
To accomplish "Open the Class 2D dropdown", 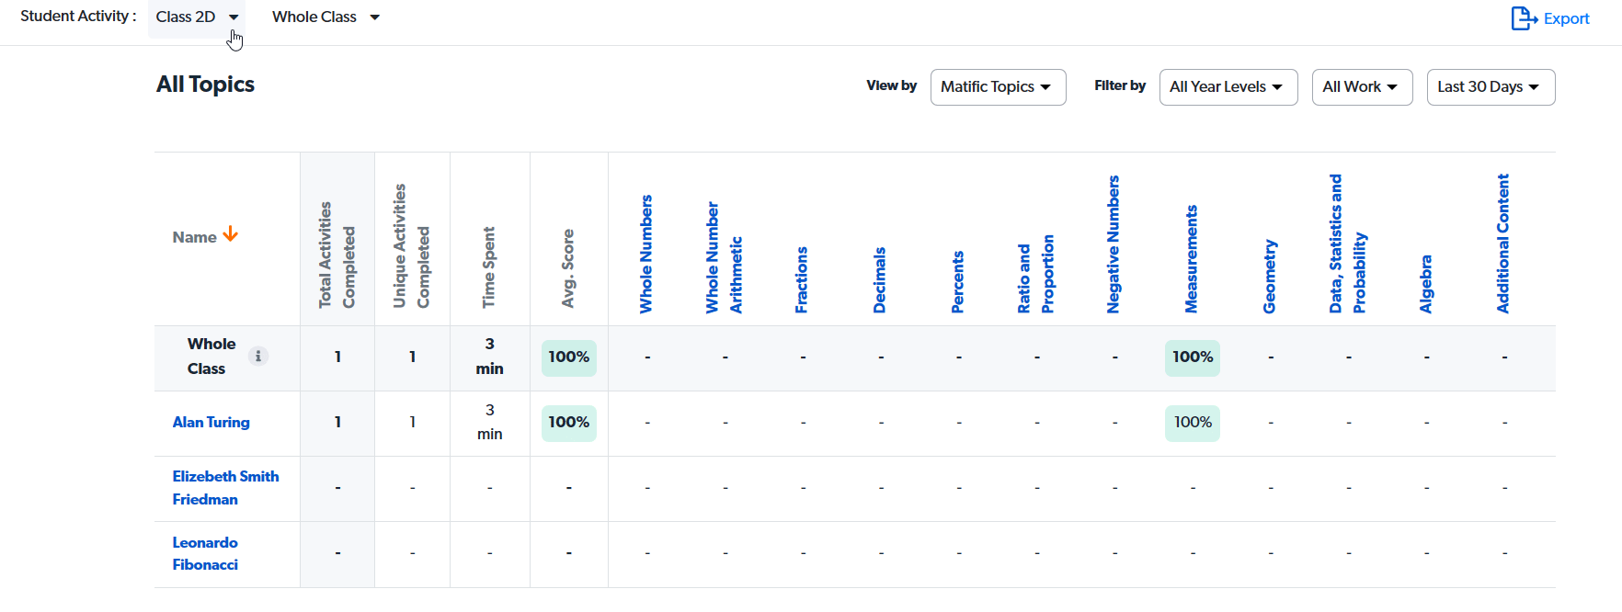I will (x=197, y=17).
